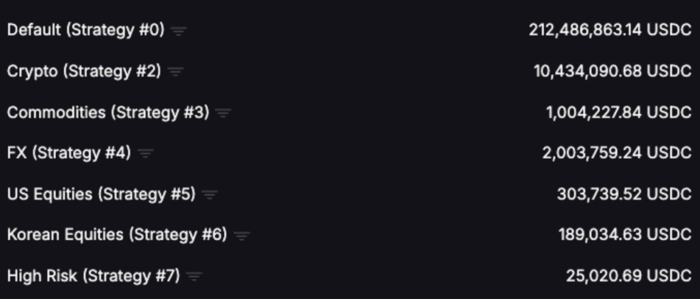Open the filter icon beside Commodities (Strategy #3)
Image resolution: width=700 pixels, height=299 pixels.
pyautogui.click(x=224, y=113)
